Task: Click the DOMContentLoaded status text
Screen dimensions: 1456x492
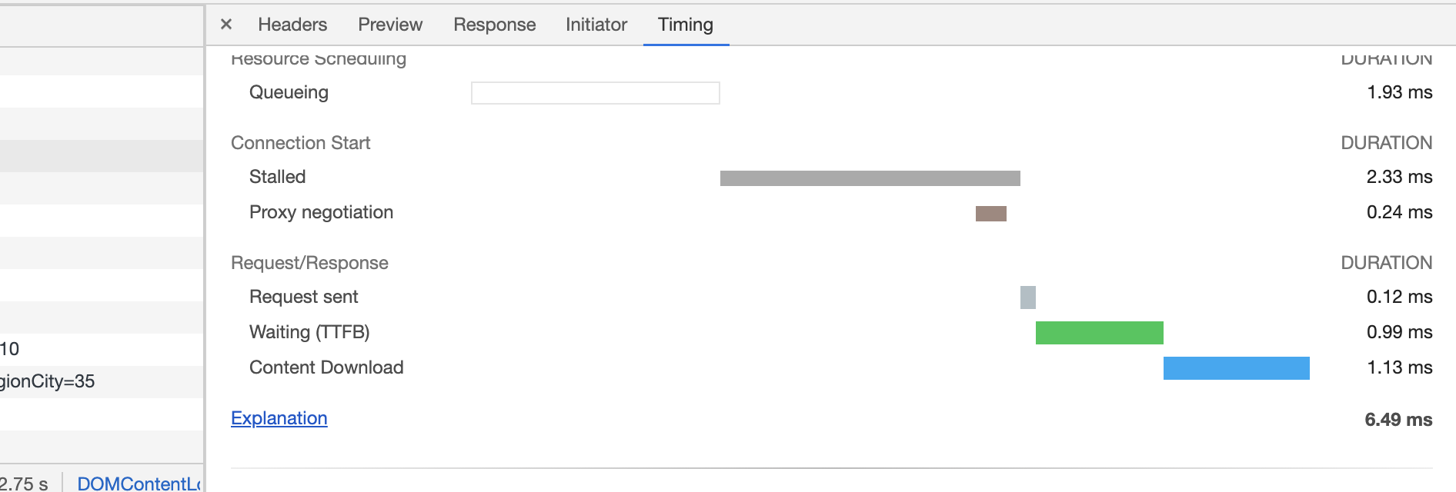Action: [x=139, y=484]
